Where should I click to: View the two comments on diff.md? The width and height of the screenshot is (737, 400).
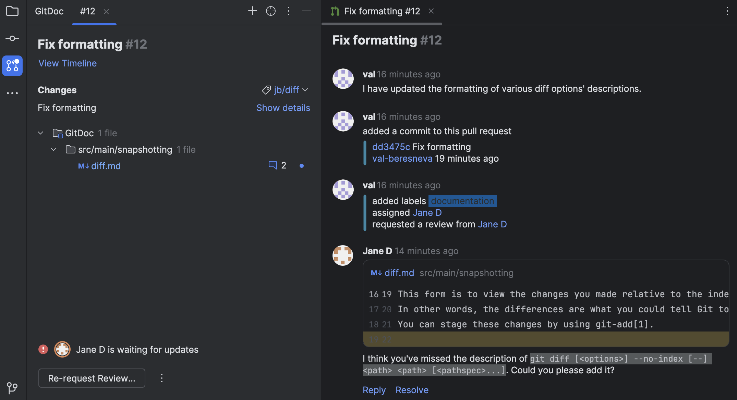pyautogui.click(x=276, y=165)
